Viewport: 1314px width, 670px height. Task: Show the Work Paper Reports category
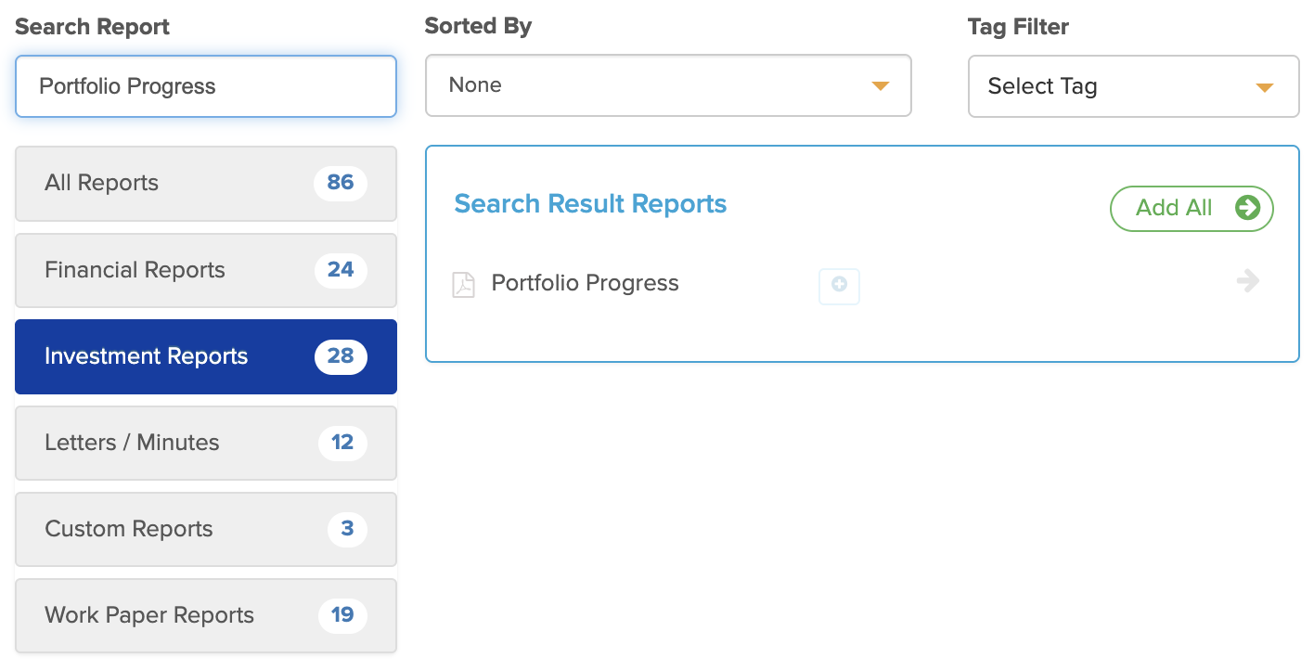206,615
